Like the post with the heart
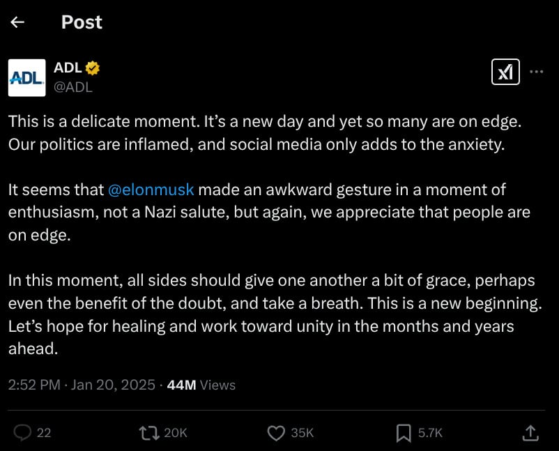 coord(276,433)
